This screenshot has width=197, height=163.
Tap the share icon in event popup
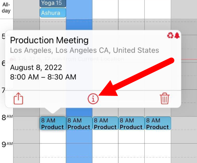pyautogui.click(x=18, y=99)
